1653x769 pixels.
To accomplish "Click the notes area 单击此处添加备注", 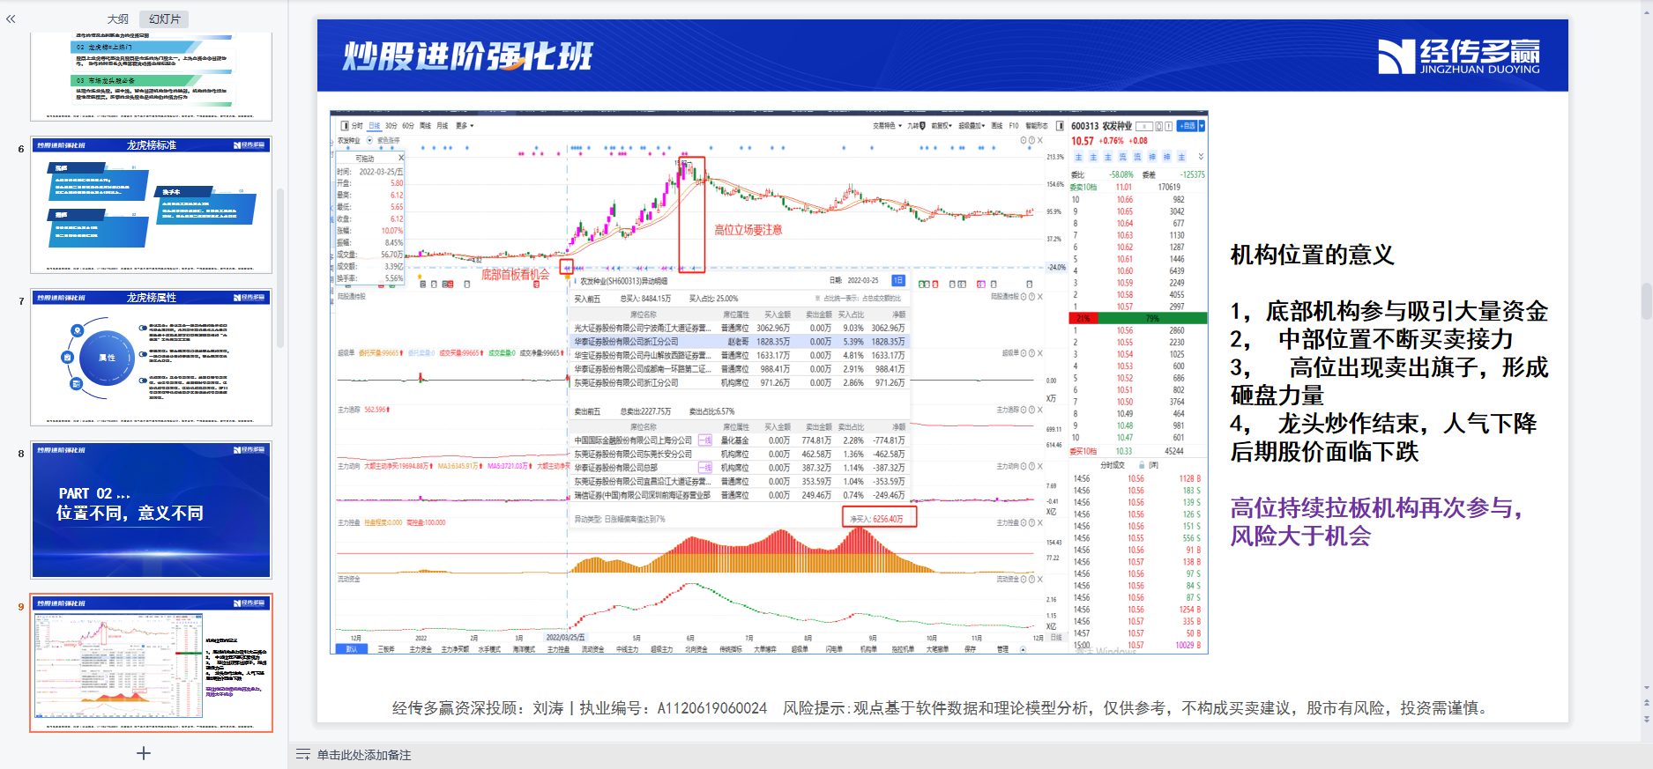I will 364,755.
